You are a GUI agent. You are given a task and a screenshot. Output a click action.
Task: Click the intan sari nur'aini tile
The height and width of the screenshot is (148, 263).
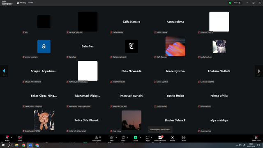pos(131,96)
